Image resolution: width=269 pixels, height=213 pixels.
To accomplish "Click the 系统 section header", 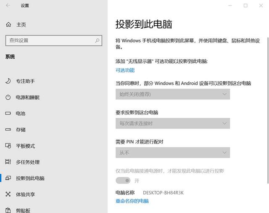I will [x=10, y=56].
